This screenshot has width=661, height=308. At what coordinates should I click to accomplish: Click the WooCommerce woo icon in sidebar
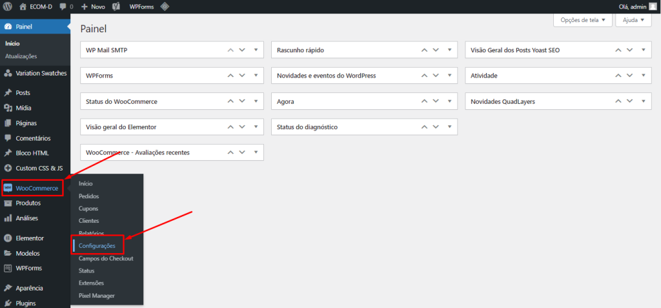8,188
